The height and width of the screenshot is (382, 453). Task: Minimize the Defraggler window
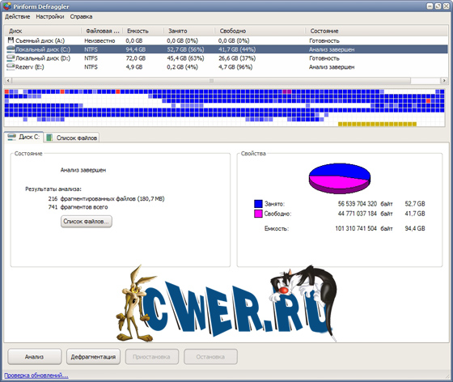[x=430, y=6]
